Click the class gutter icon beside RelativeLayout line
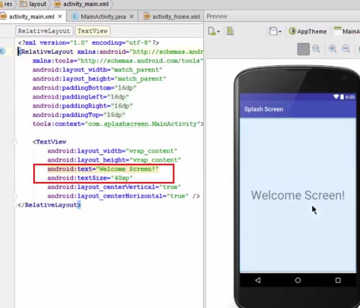Screen dimensions: 360x308 [x=2, y=51]
